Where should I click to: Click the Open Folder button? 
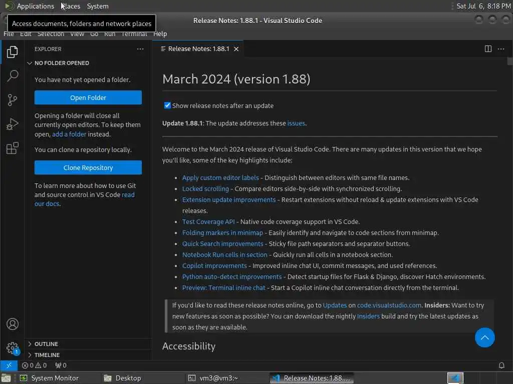[x=88, y=97]
